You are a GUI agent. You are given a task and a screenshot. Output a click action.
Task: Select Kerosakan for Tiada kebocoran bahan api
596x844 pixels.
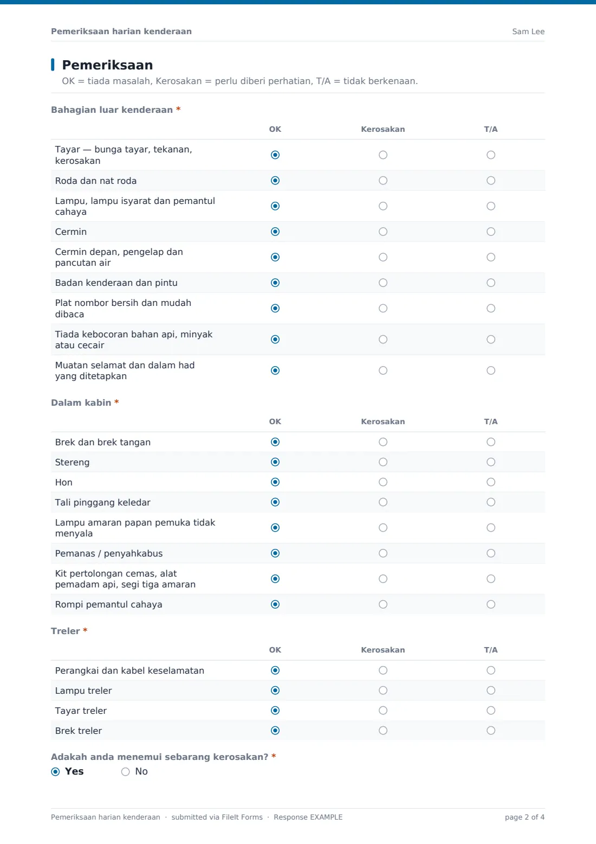(x=383, y=340)
